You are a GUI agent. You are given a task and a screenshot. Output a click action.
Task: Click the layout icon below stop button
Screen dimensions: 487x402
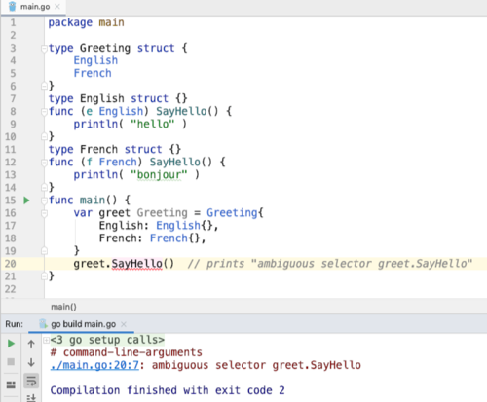[x=11, y=384]
